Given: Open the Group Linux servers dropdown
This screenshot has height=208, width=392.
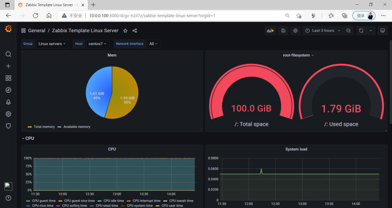Looking at the screenshot, I should 52,44.
